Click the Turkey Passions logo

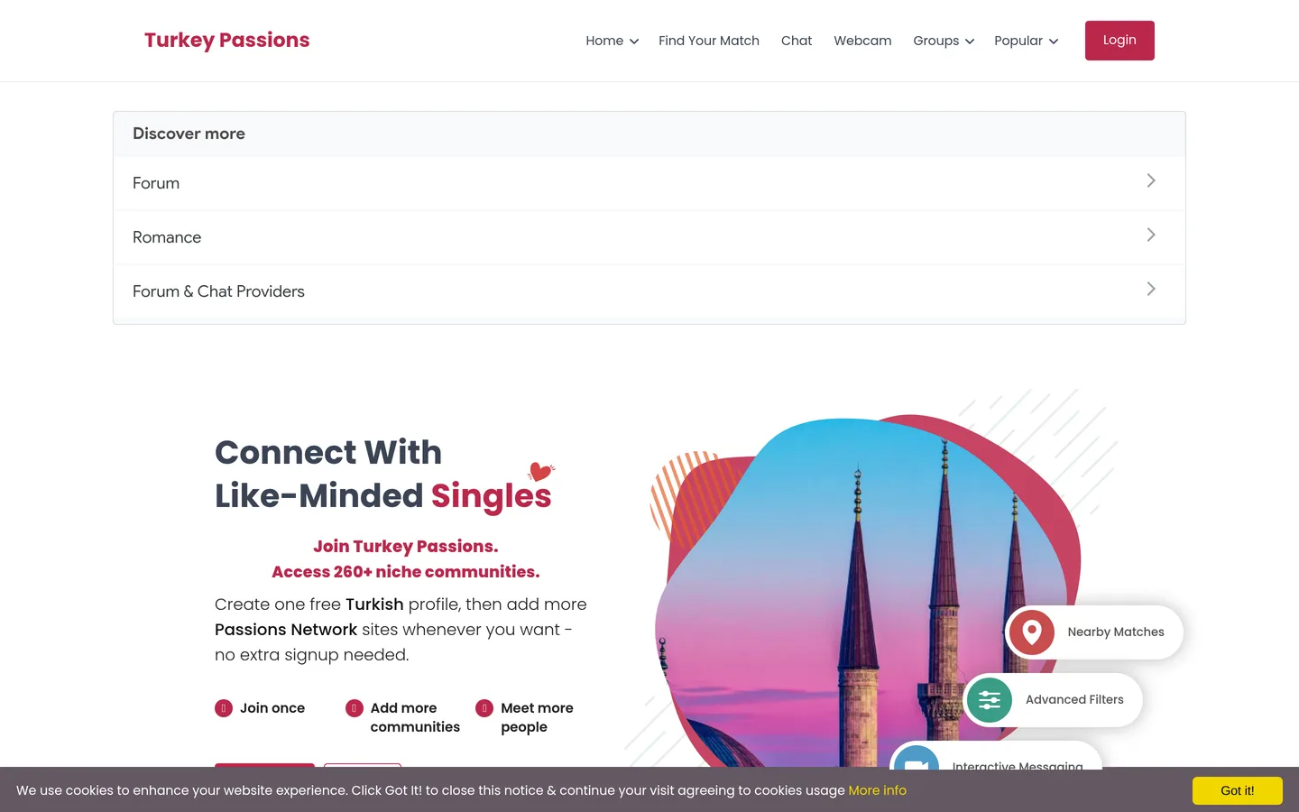(226, 41)
